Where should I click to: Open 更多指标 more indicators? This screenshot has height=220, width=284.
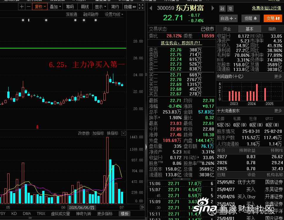(x=105, y=214)
